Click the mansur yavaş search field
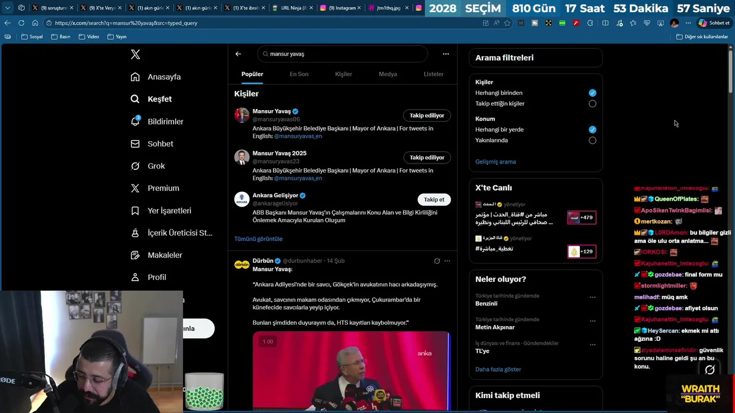Viewport: 735px width, 413px height. tap(342, 54)
